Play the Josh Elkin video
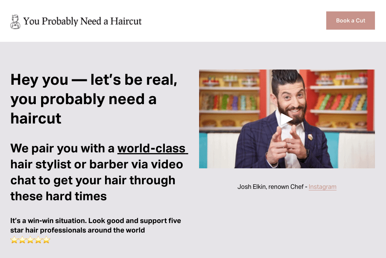The image size is (386, 258). 287,119
